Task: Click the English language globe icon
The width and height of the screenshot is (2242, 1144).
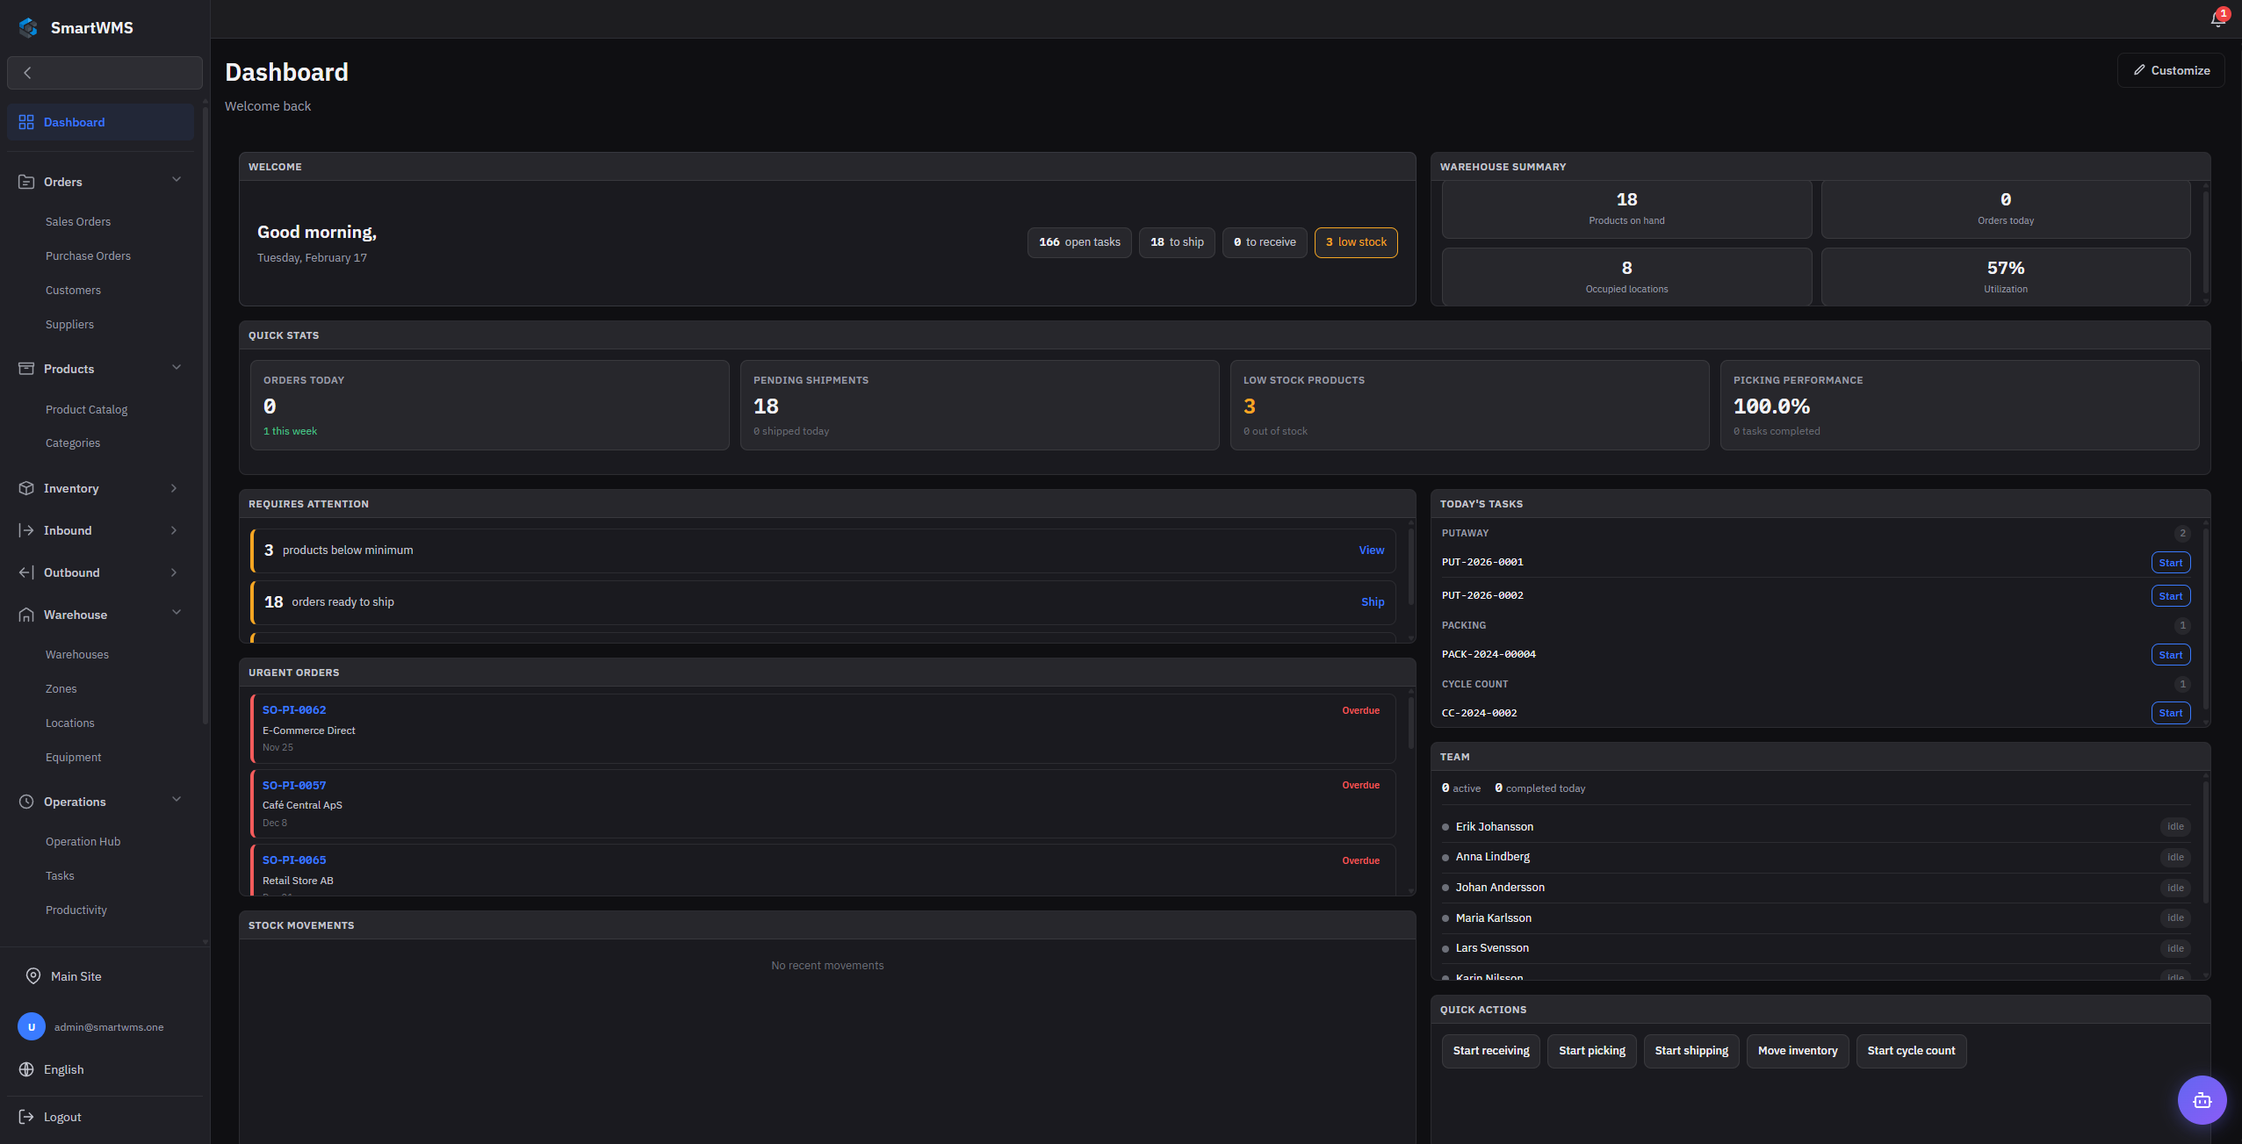Action: [26, 1069]
